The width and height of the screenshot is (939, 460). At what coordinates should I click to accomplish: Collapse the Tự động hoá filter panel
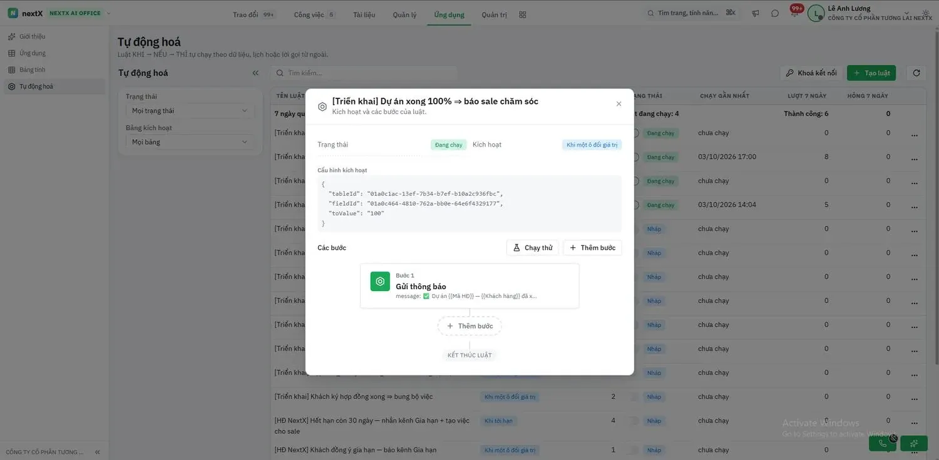click(x=255, y=73)
